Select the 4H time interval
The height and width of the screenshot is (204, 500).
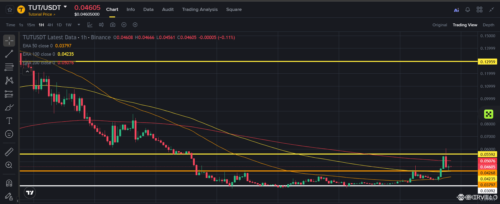(50, 25)
